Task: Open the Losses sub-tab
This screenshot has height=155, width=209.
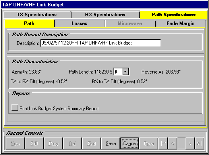Action: 79,23
